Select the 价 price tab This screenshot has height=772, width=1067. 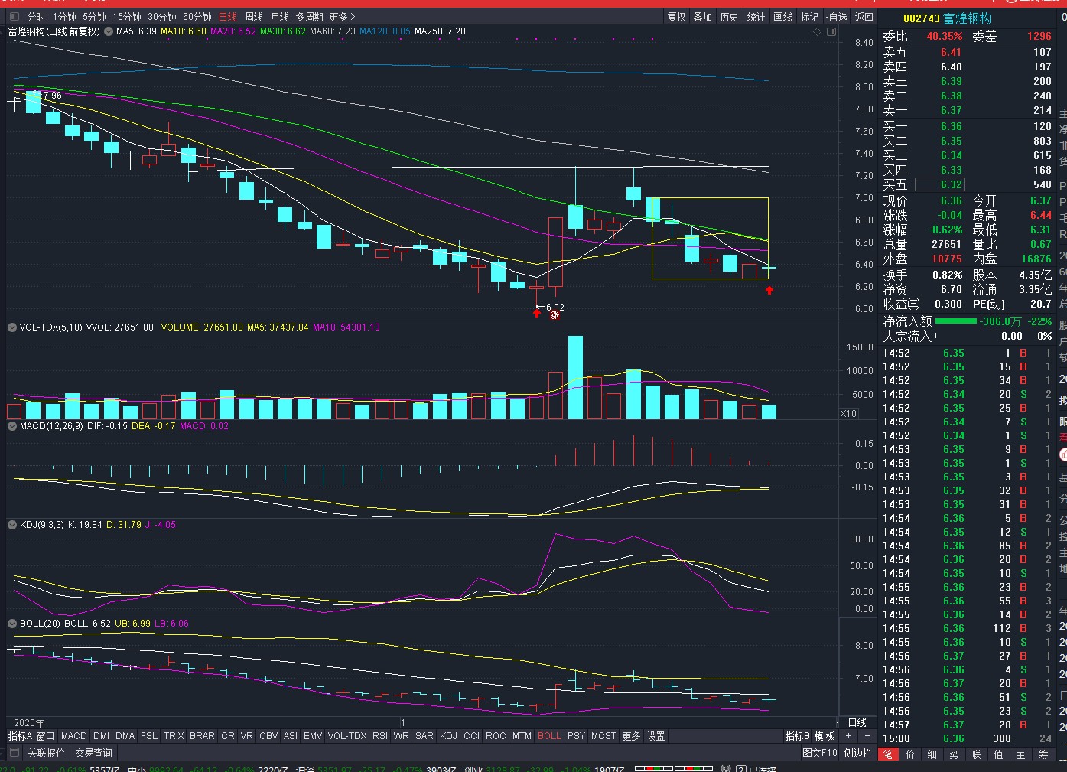pos(910,754)
